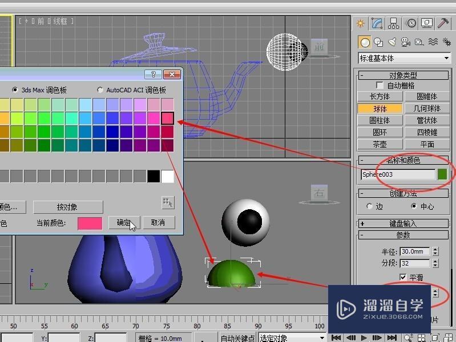Click the 分段 32 value field
This screenshot has height=342, width=456.
(x=415, y=263)
